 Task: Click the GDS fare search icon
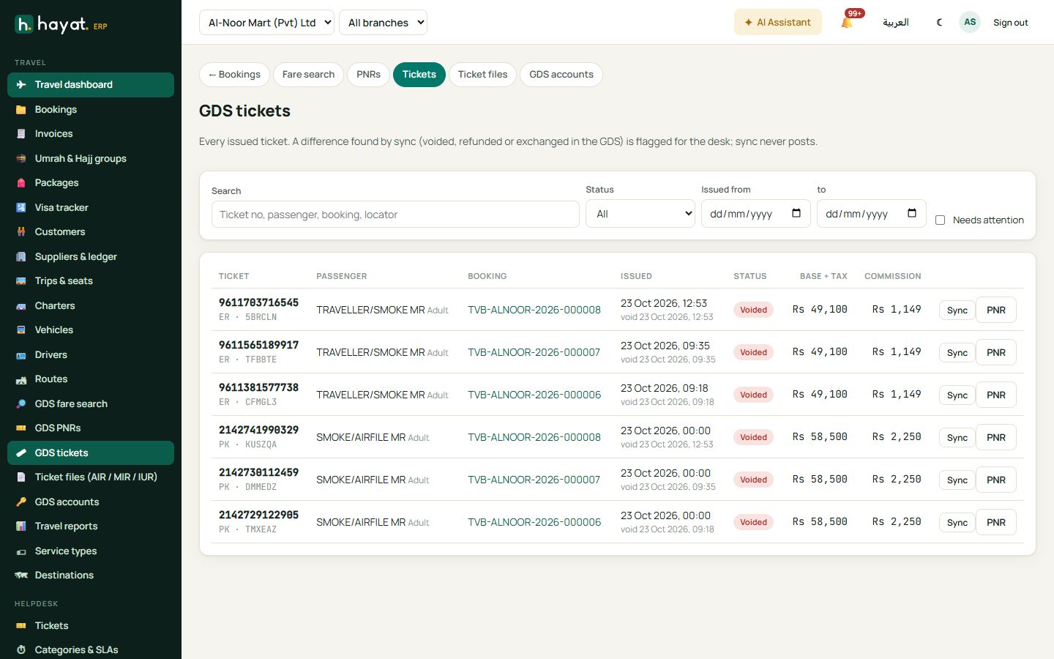click(x=21, y=404)
